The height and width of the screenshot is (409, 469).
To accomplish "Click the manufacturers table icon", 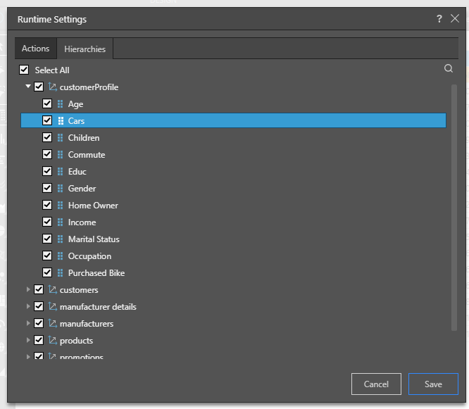I will (52, 324).
